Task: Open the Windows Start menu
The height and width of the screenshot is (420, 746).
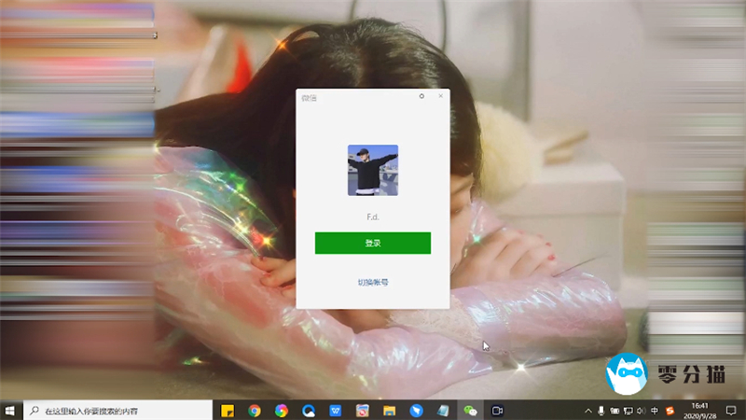Action: coord(10,411)
